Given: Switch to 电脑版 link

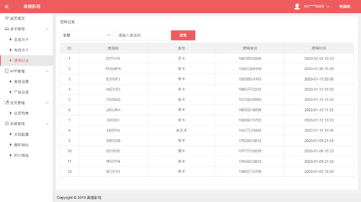Looking at the screenshot, I should tap(345, 6).
